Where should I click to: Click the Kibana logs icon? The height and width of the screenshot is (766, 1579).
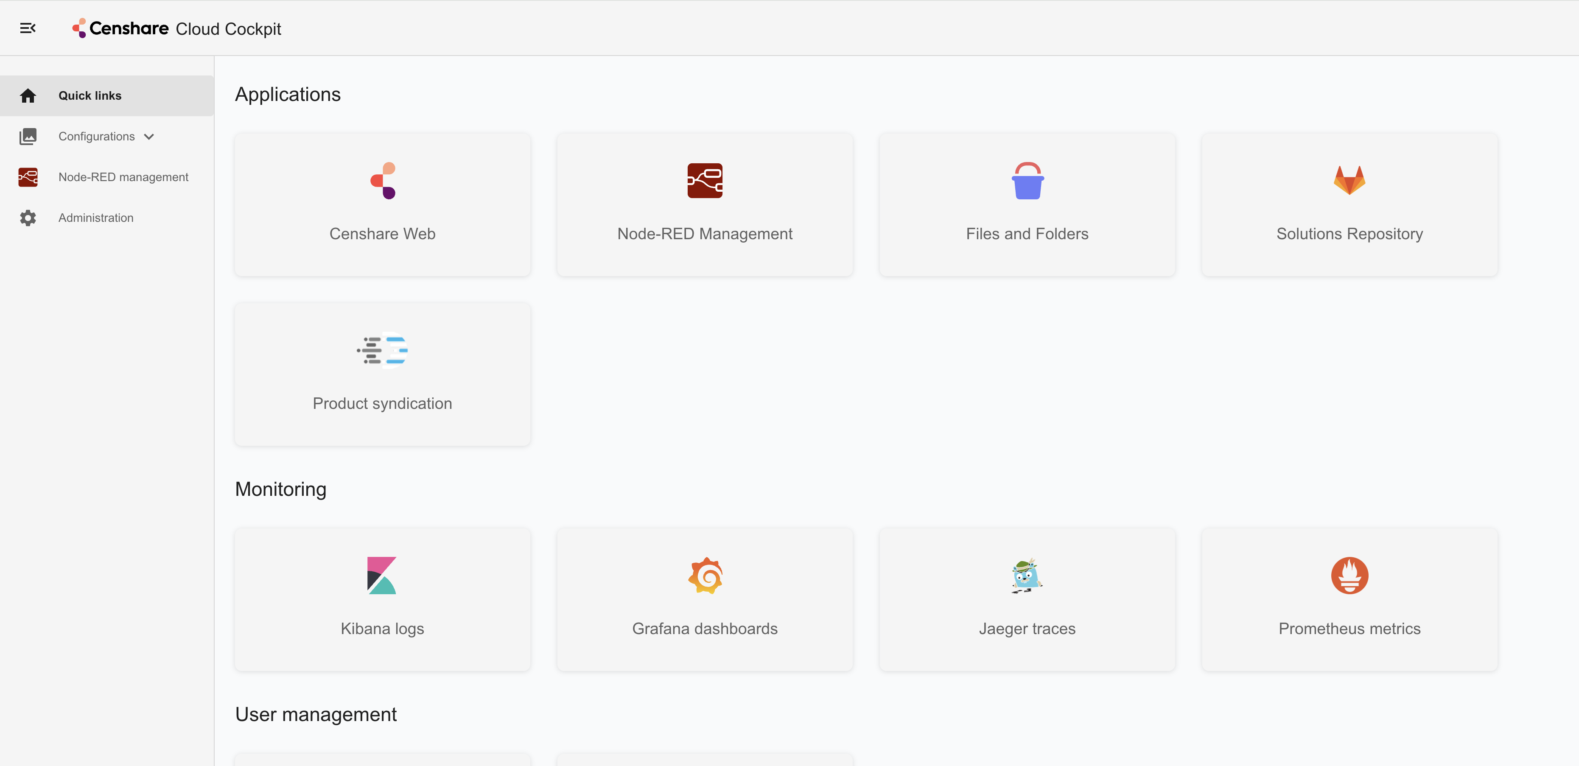pos(383,576)
